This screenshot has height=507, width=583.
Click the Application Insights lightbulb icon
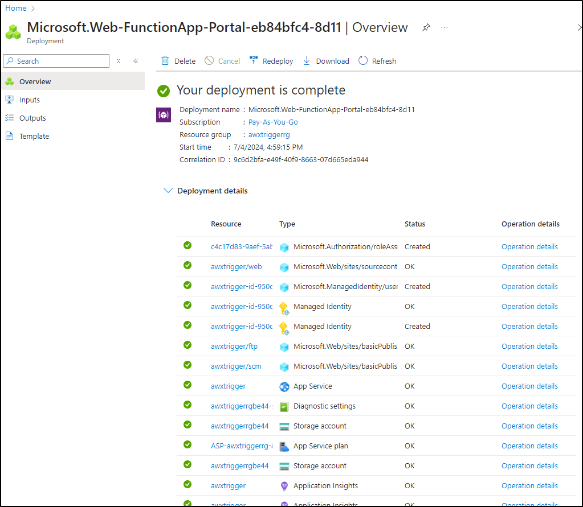(x=284, y=486)
